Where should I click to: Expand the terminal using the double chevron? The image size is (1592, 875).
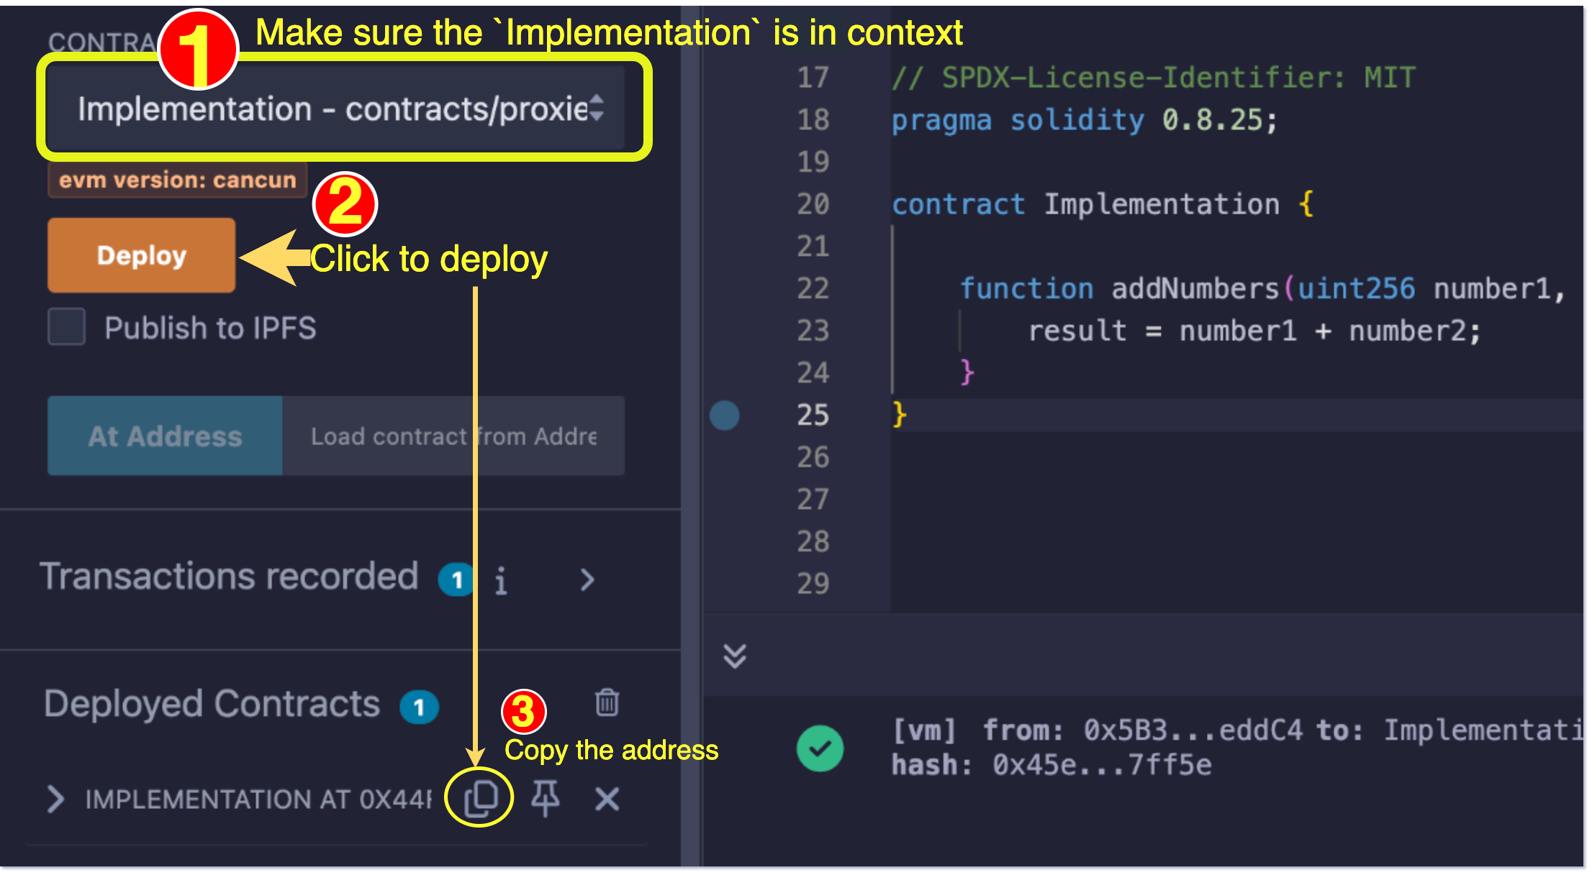(x=734, y=655)
